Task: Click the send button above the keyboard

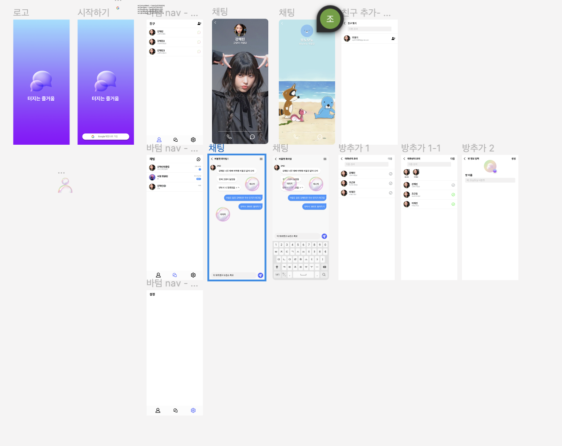Action: tap(324, 236)
